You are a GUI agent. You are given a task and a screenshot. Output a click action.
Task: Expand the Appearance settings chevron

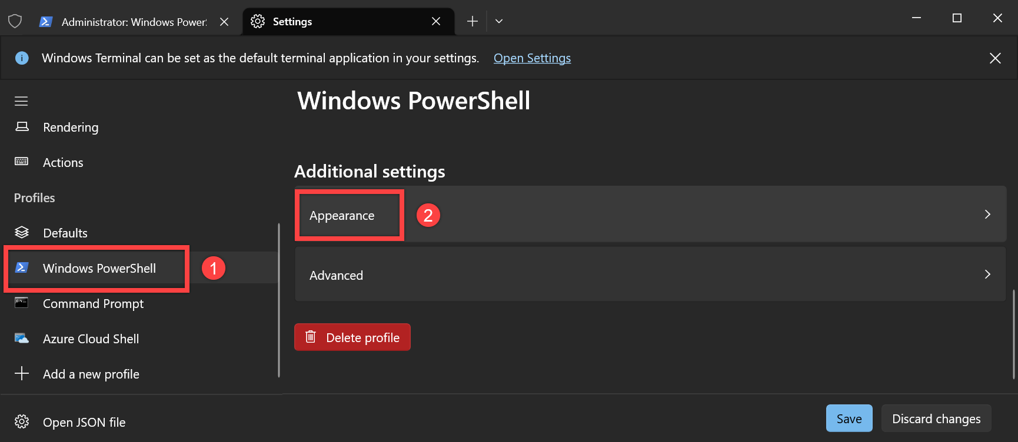(x=987, y=215)
